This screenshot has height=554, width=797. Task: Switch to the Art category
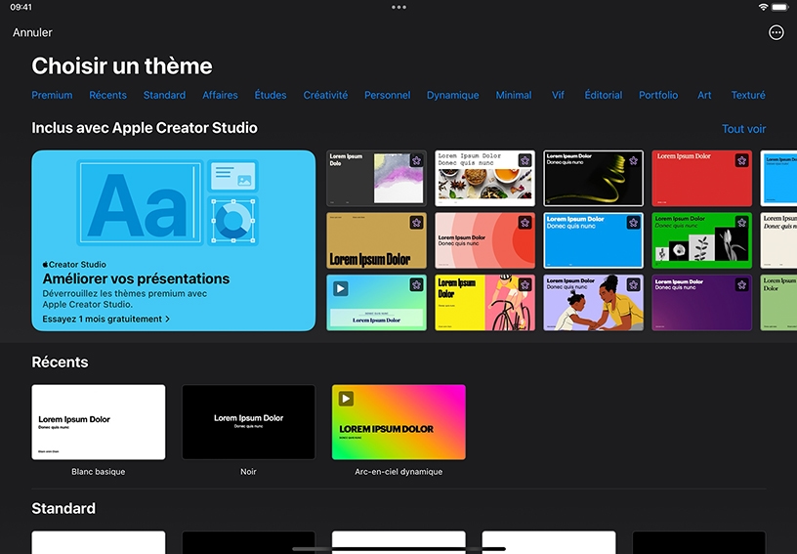coord(704,95)
